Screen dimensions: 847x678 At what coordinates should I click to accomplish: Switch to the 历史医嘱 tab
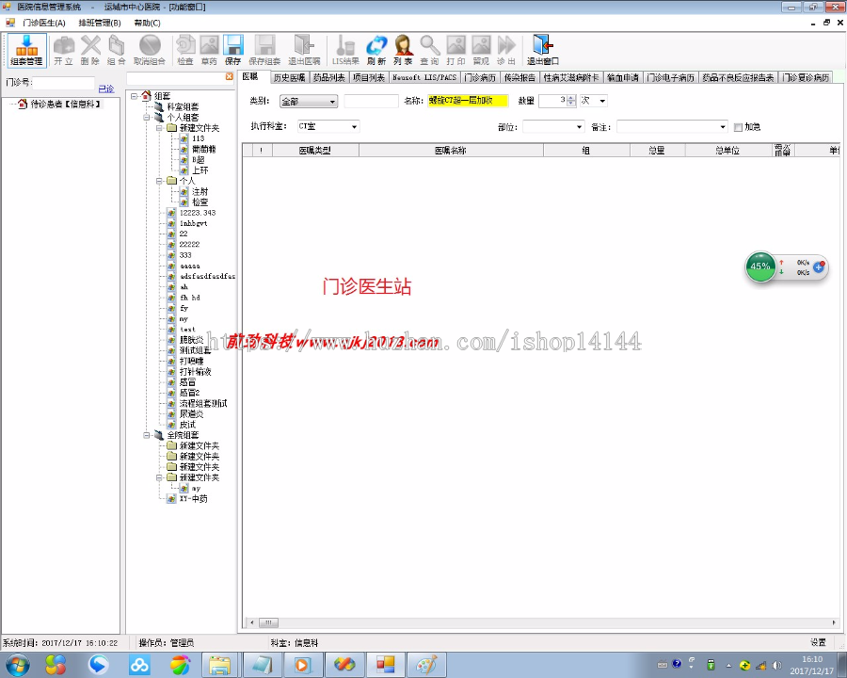(x=289, y=78)
